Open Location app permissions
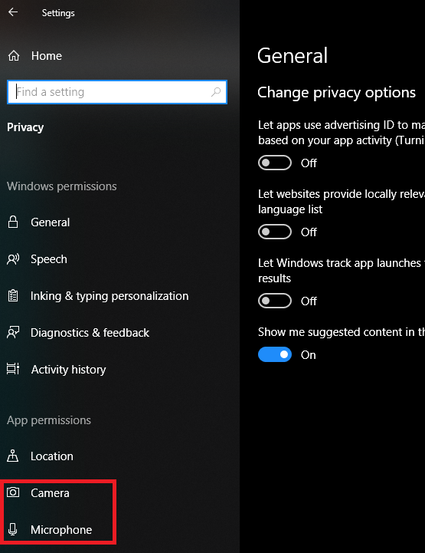The width and height of the screenshot is (425, 553). click(x=52, y=456)
